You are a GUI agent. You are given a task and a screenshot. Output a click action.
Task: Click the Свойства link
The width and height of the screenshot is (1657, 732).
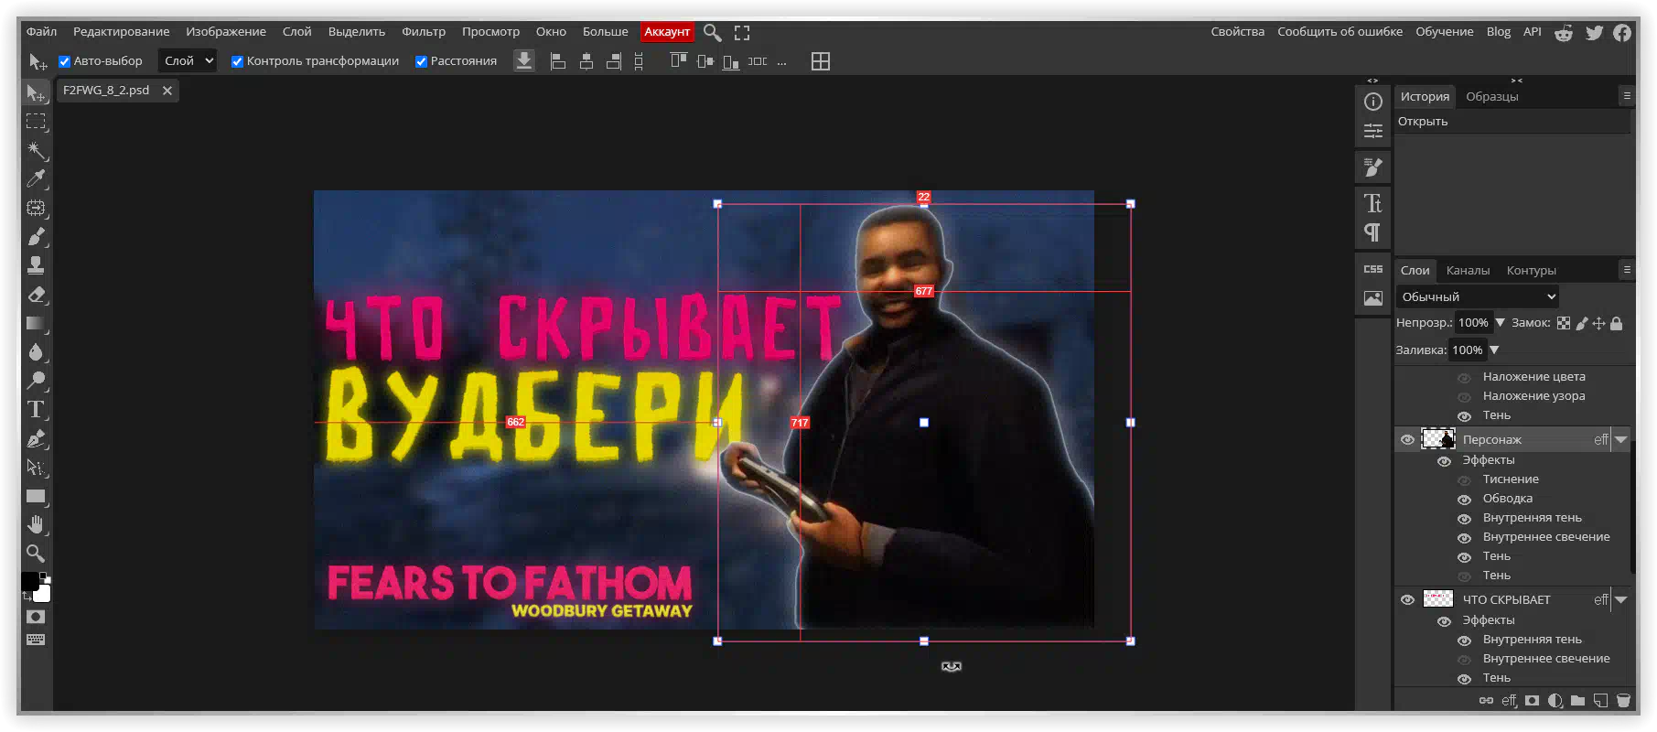(1238, 32)
